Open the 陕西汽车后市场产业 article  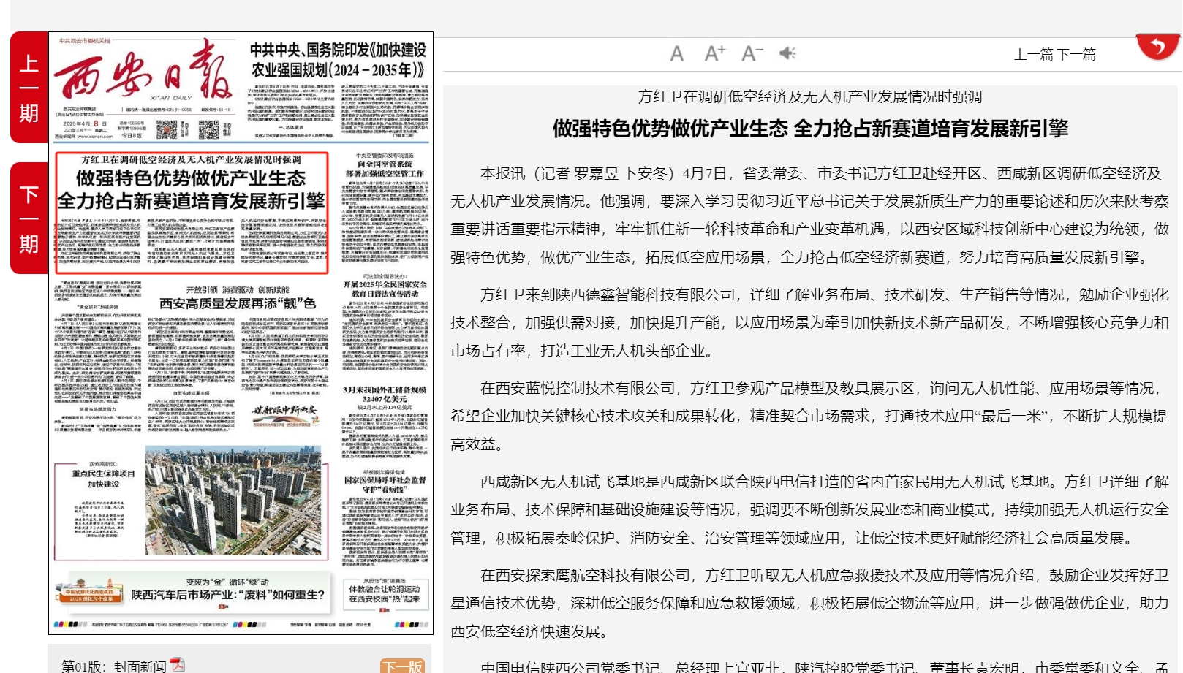point(227,594)
